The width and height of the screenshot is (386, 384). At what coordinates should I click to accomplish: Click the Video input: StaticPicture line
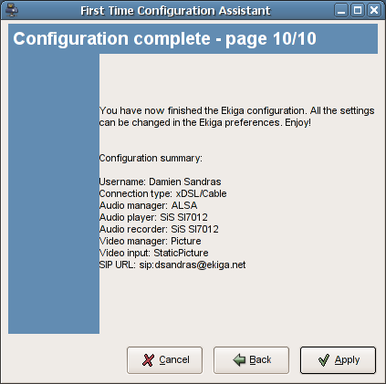pos(153,253)
